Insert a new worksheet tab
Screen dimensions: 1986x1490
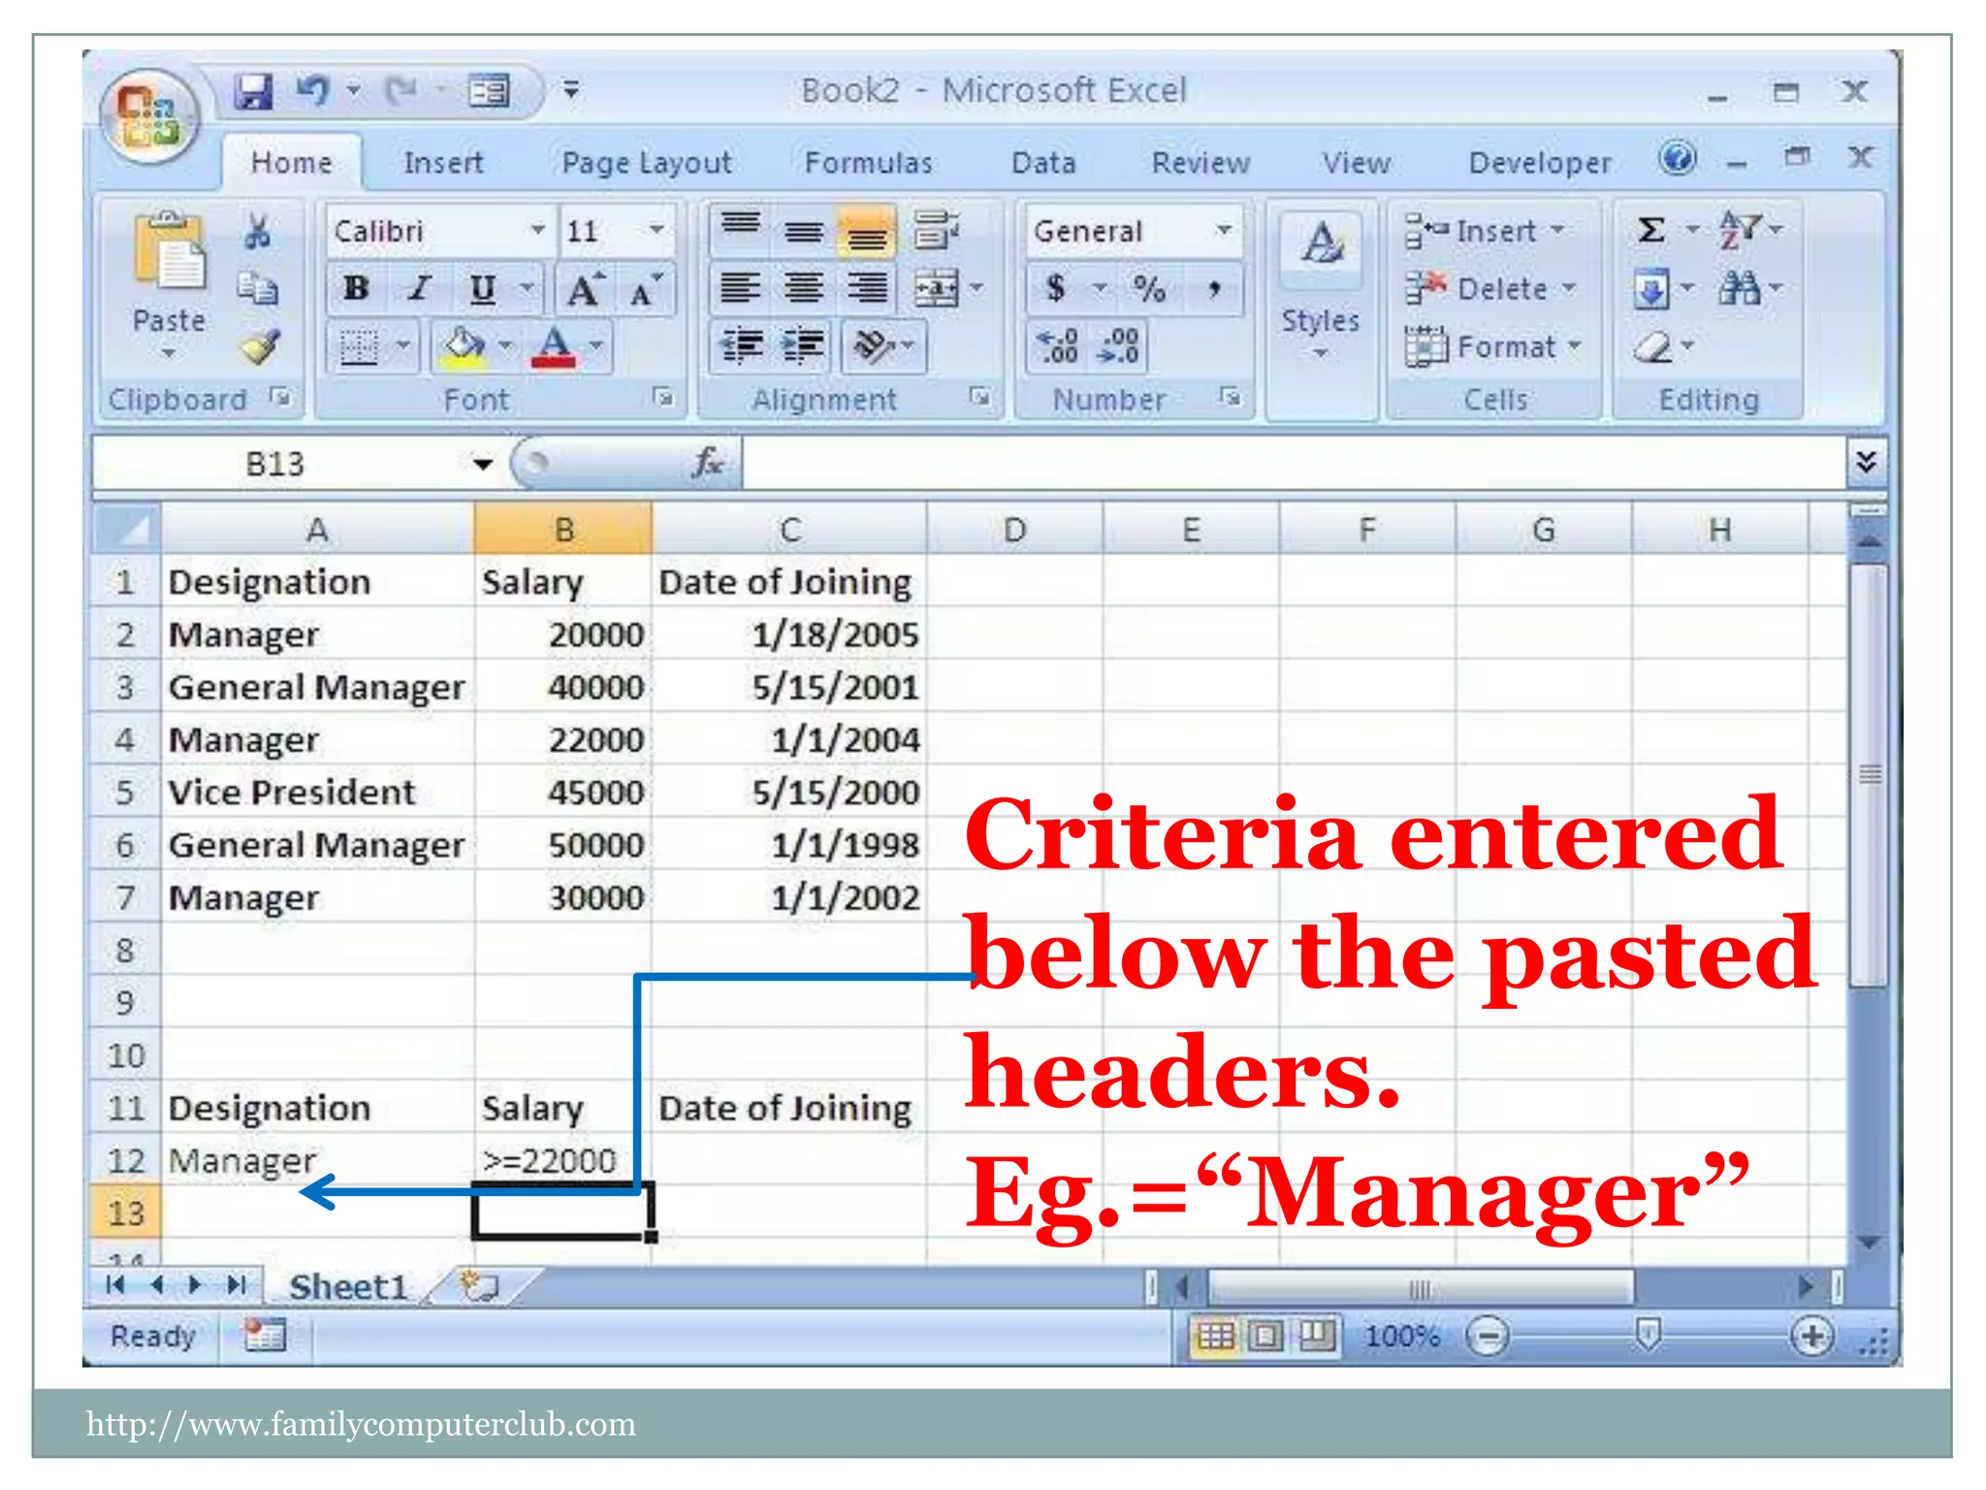(x=479, y=1286)
